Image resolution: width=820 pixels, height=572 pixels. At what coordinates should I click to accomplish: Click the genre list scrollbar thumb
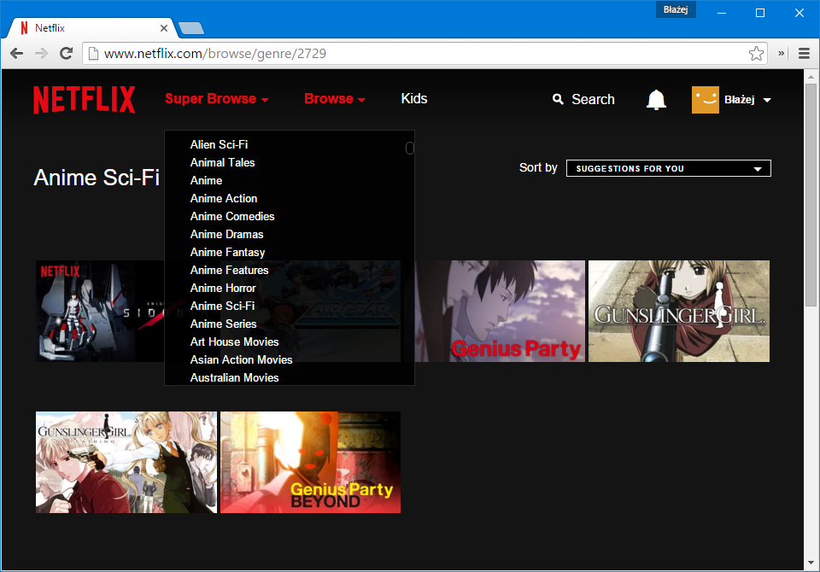click(409, 148)
